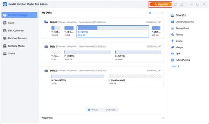The width and height of the screenshot is (209, 124).
Task: Select the unallocated space on Disk 1
Action: click(x=56, y=55)
